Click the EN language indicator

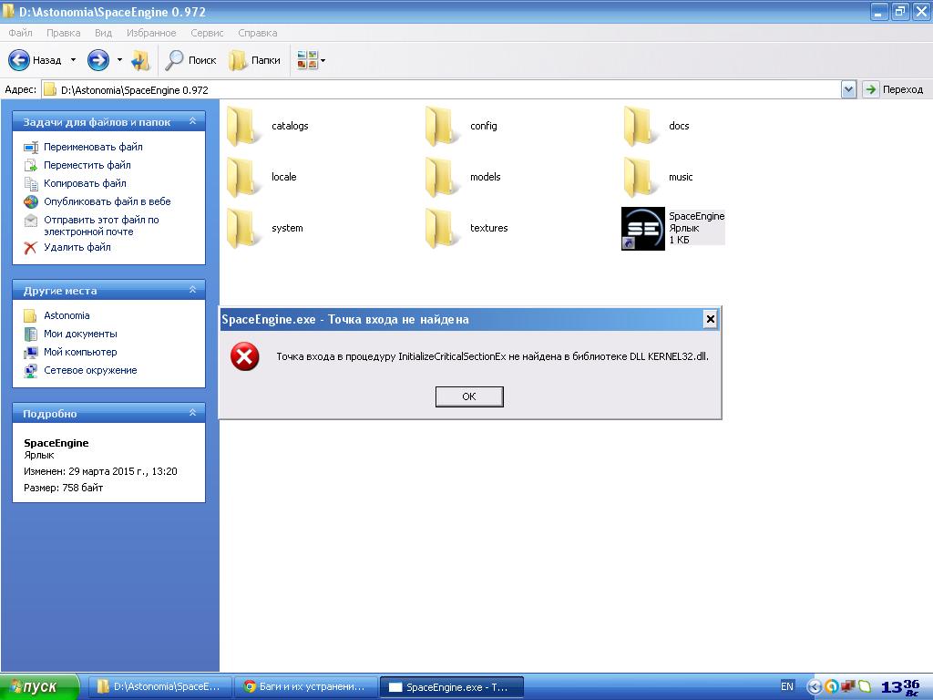click(x=786, y=687)
